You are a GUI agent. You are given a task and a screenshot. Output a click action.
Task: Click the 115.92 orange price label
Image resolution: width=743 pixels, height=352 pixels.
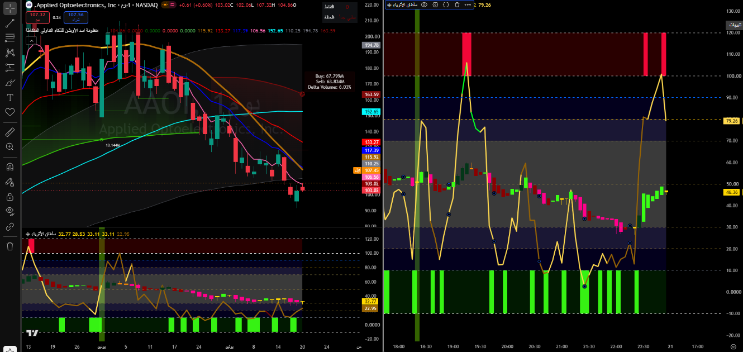pos(371,157)
